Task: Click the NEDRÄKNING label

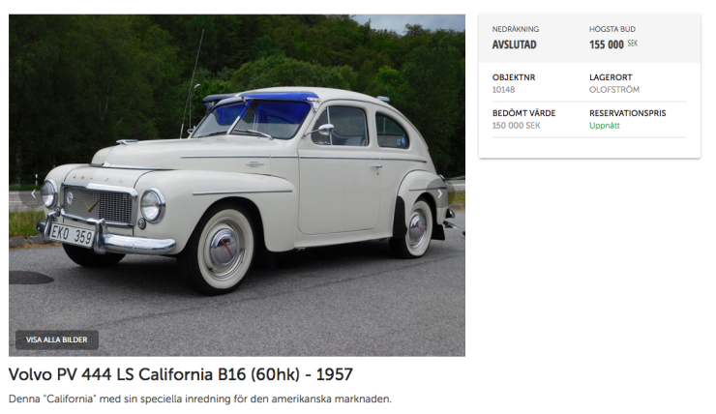Action: point(516,29)
